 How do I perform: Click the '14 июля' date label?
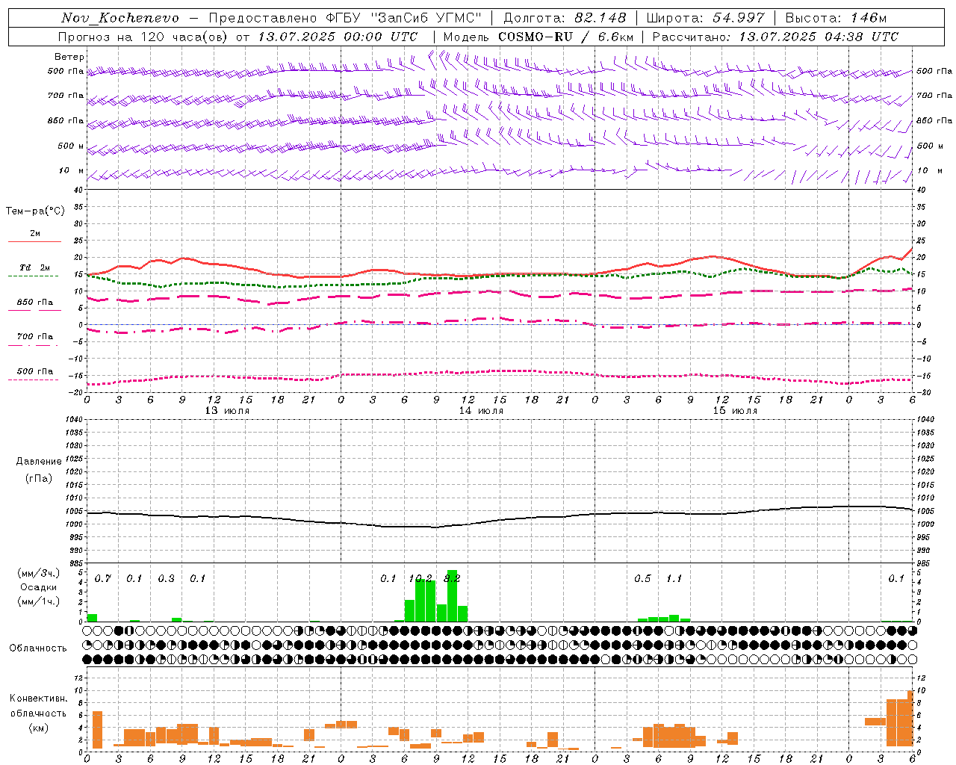click(x=481, y=411)
